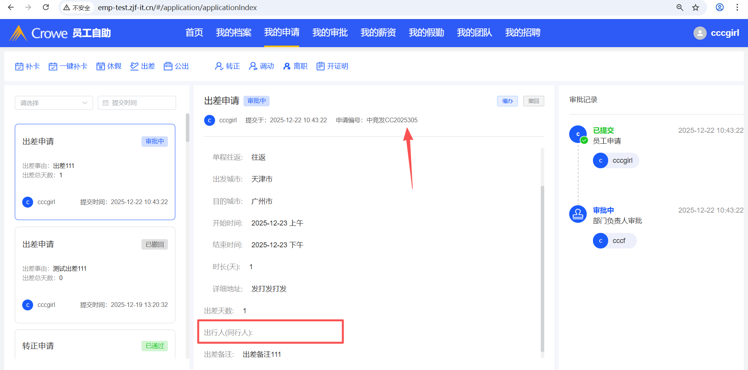Select the 转正申请 card marked 已通过
This screenshot has width=748, height=370.
[95, 345]
